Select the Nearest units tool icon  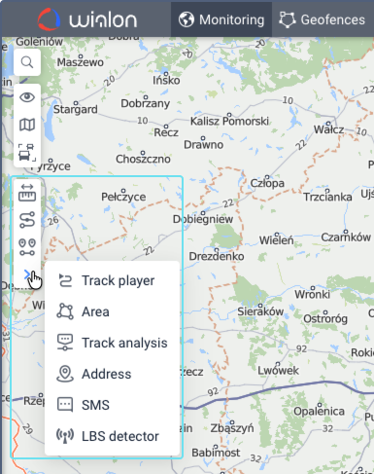(27, 247)
